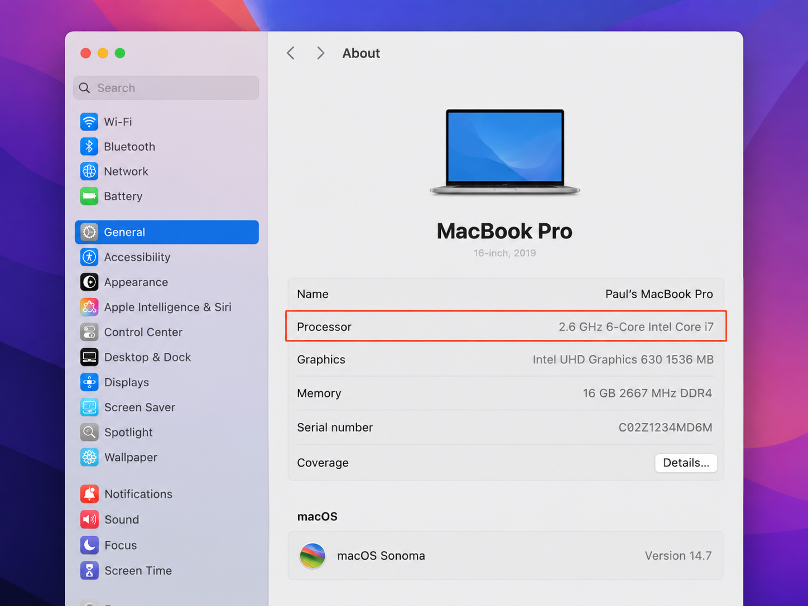Open the Sound speaker icon
Image resolution: width=808 pixels, height=606 pixels.
(x=89, y=520)
